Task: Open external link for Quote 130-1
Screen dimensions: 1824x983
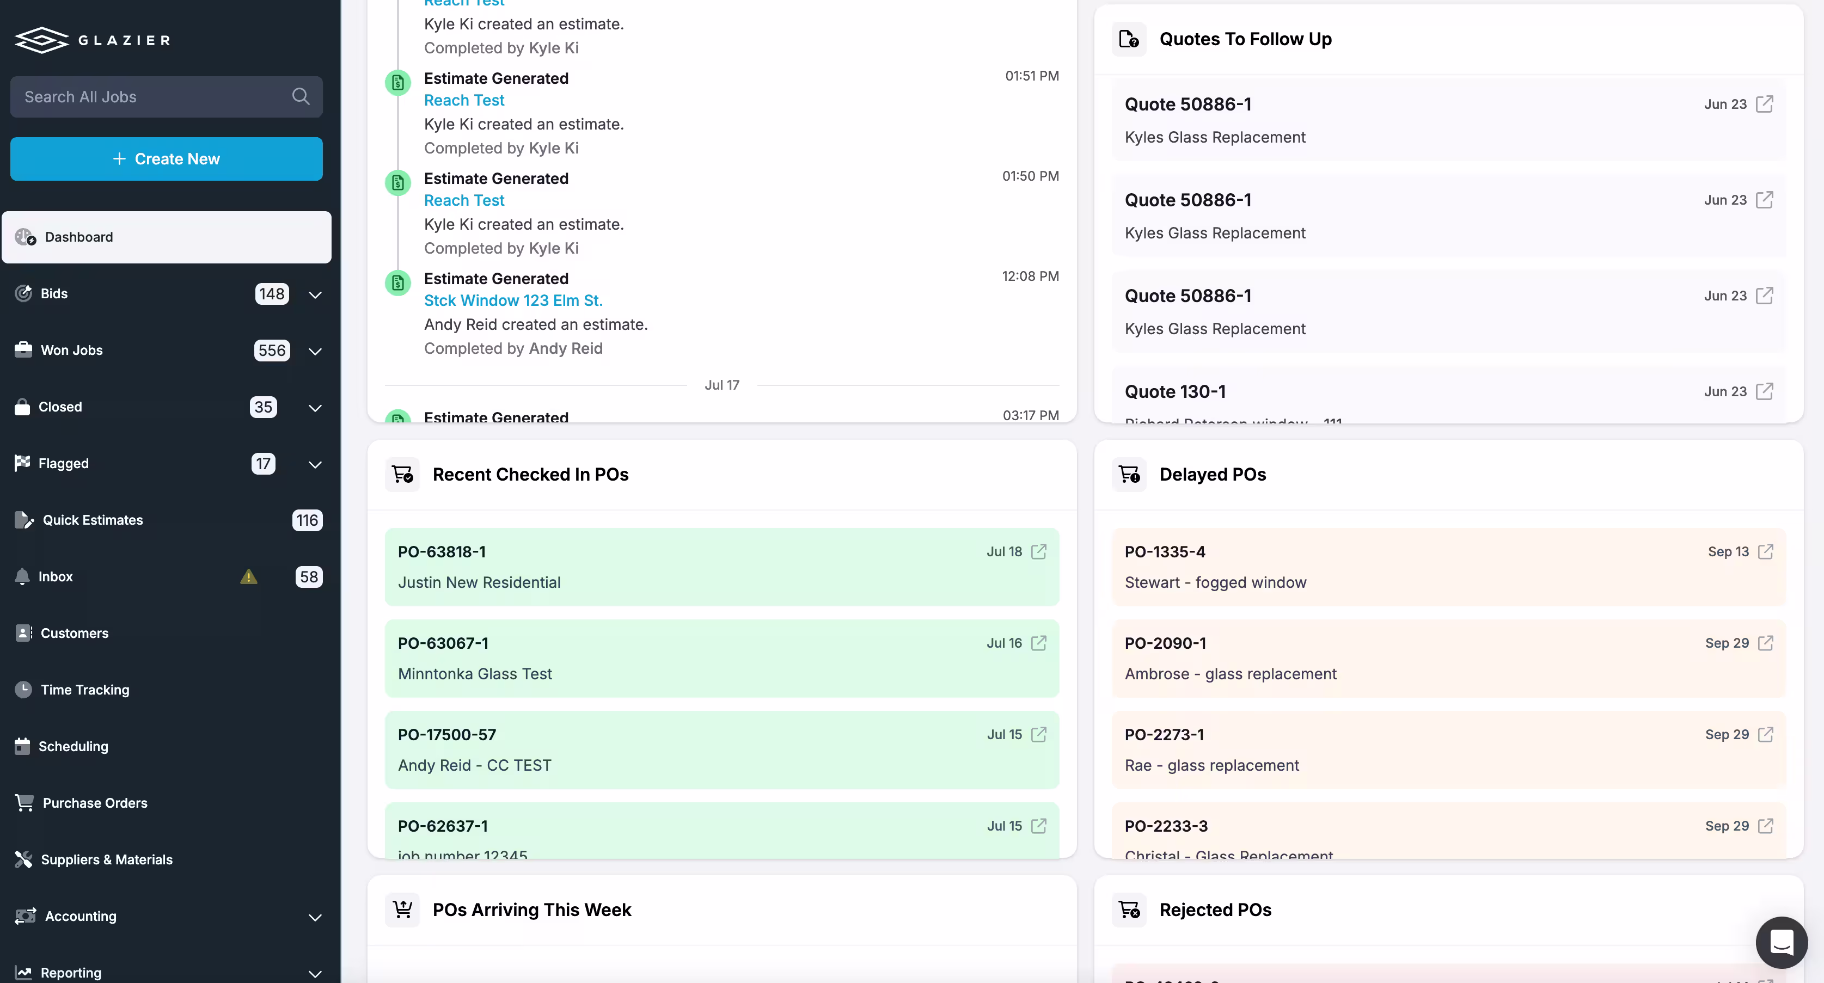Action: 1765,391
